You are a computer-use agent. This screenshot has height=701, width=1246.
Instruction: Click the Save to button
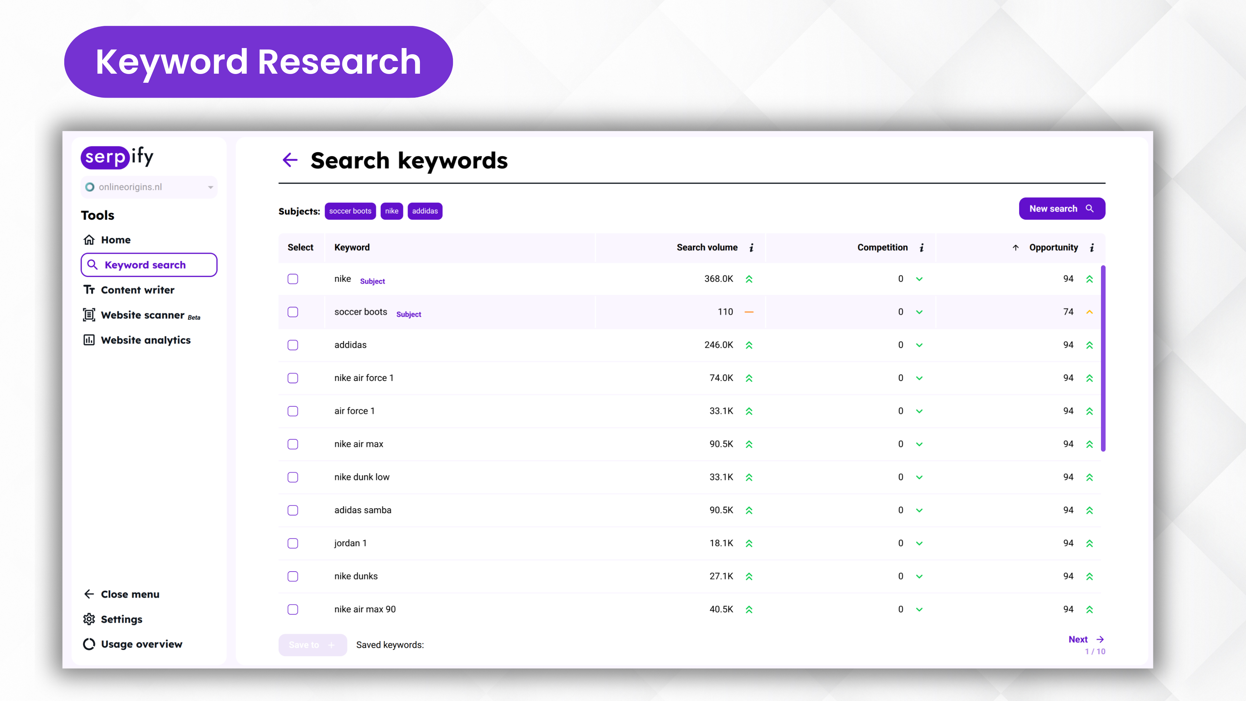click(x=312, y=645)
